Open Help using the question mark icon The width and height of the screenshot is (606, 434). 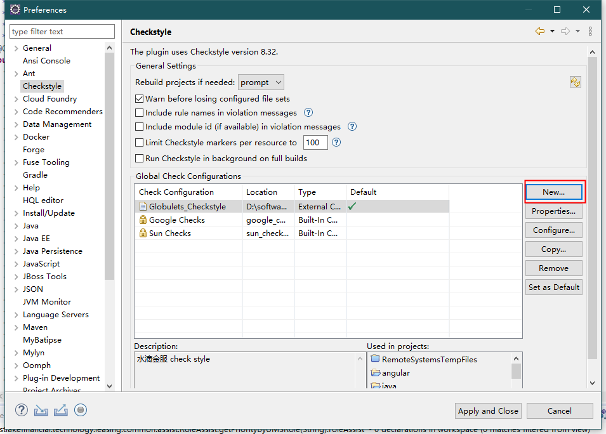(21, 410)
